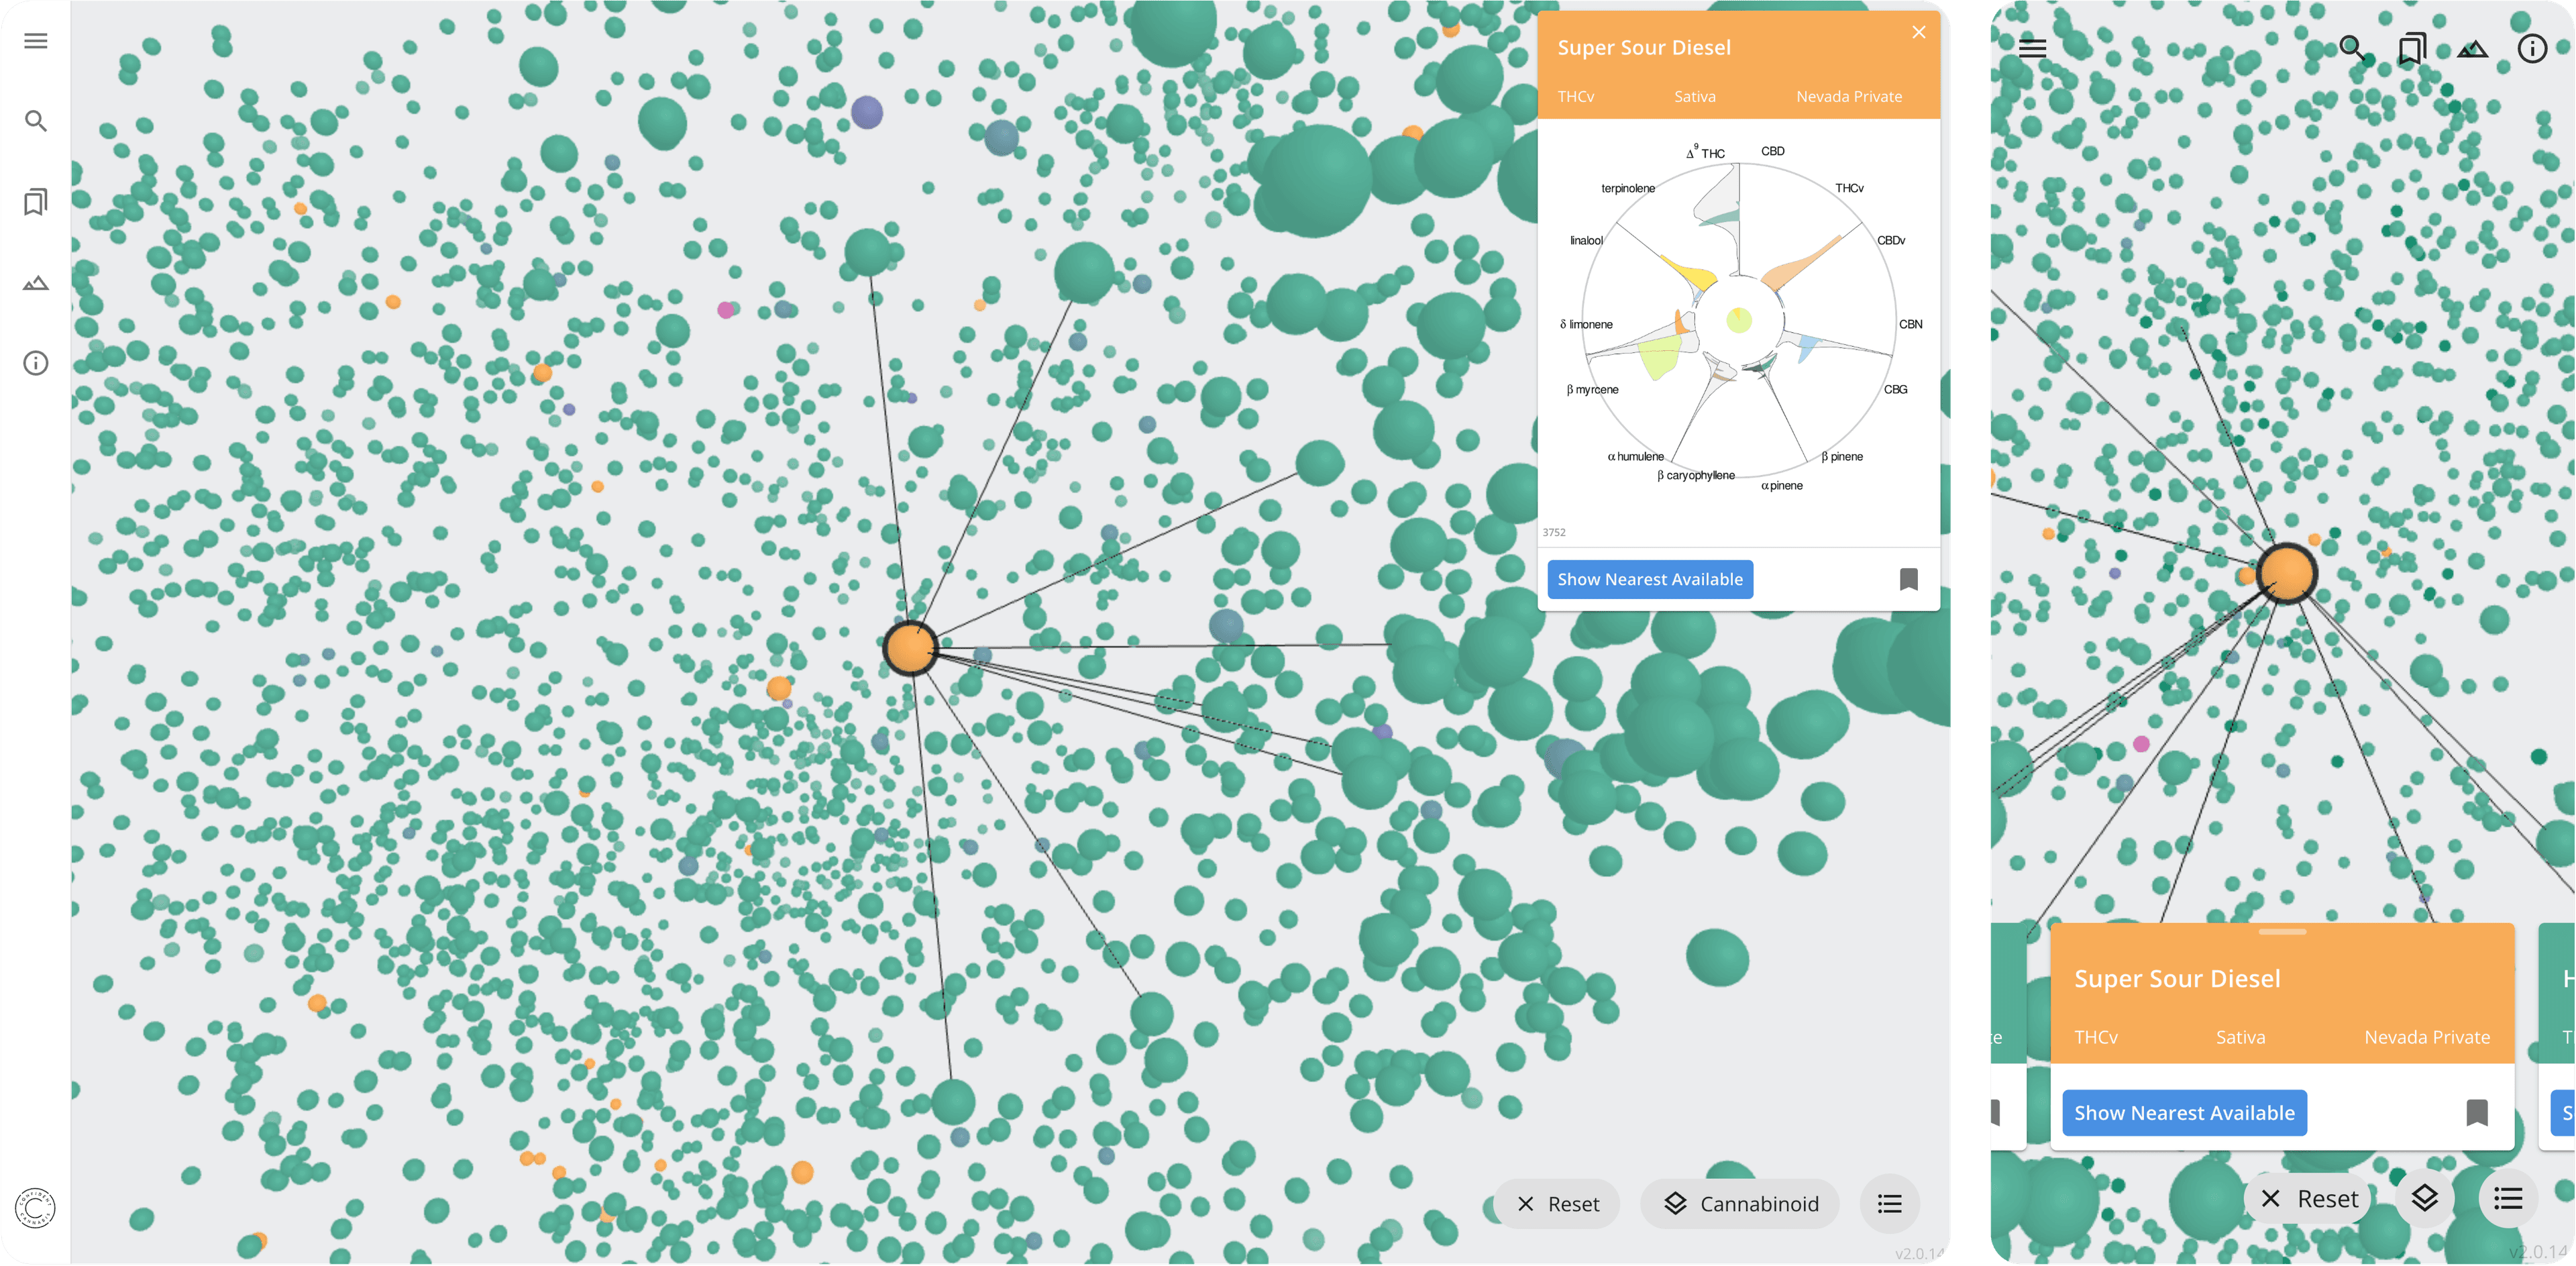Click the β caryophyllene label on radar chart
Image resolution: width=2576 pixels, height=1266 pixels.
(x=1695, y=476)
